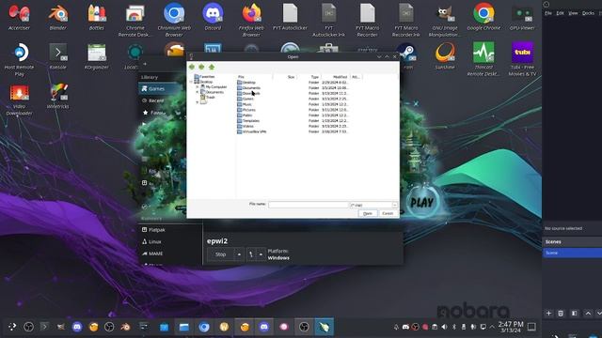Screen dimensions: 602x338
Task: Open the Konsole desktop icon
Action: click(x=58, y=56)
